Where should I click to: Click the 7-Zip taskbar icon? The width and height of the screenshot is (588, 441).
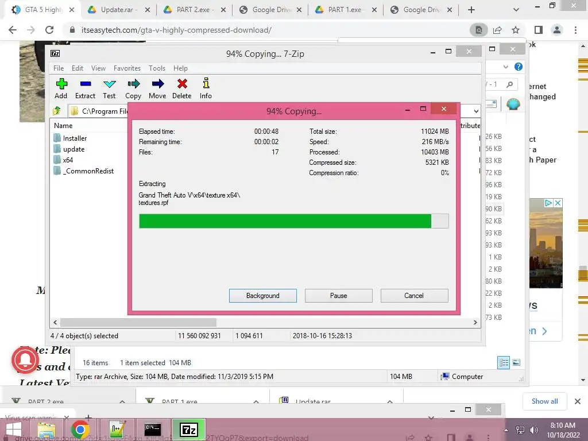(x=188, y=430)
